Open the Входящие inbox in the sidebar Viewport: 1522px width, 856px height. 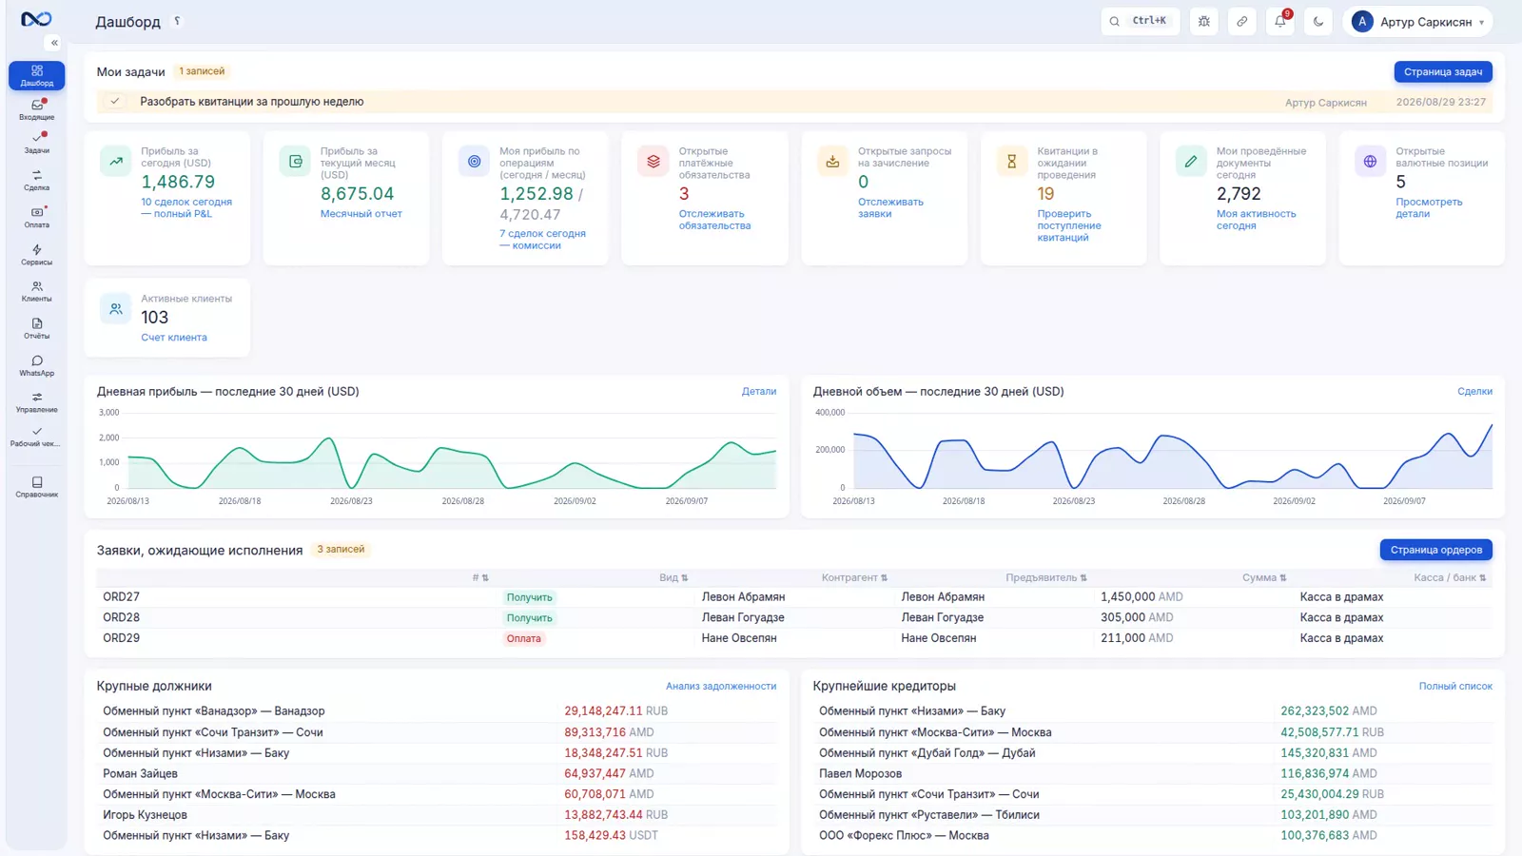tap(37, 109)
